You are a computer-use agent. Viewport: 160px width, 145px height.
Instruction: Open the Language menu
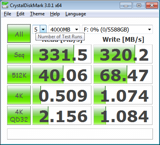(76, 14)
